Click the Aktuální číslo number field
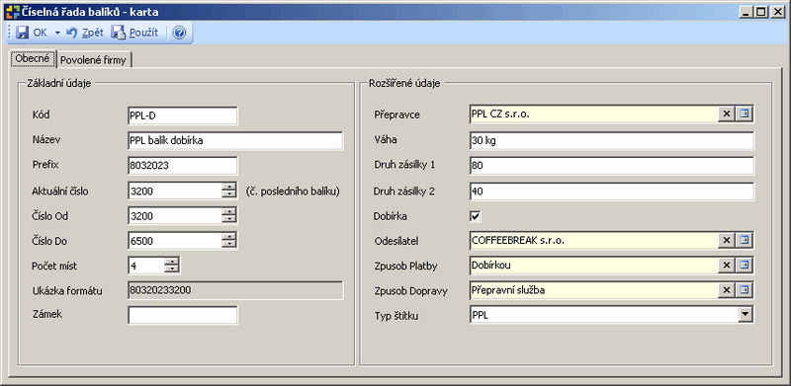Image resolution: width=791 pixels, height=386 pixels. coord(175,191)
